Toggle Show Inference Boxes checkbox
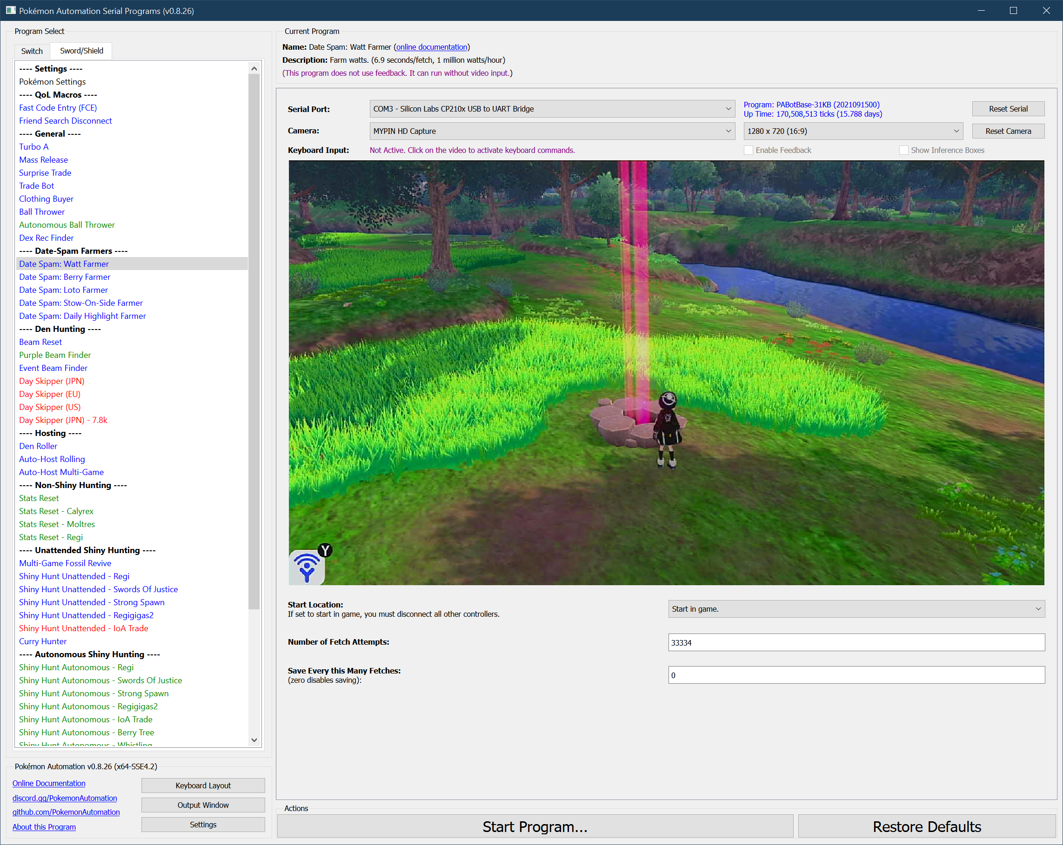This screenshot has height=845, width=1063. (903, 150)
